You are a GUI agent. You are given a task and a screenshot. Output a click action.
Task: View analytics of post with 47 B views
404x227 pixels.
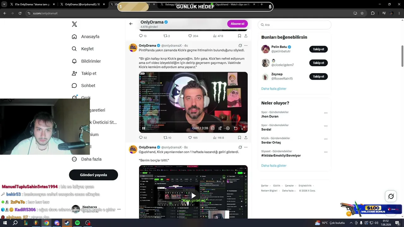(218, 36)
